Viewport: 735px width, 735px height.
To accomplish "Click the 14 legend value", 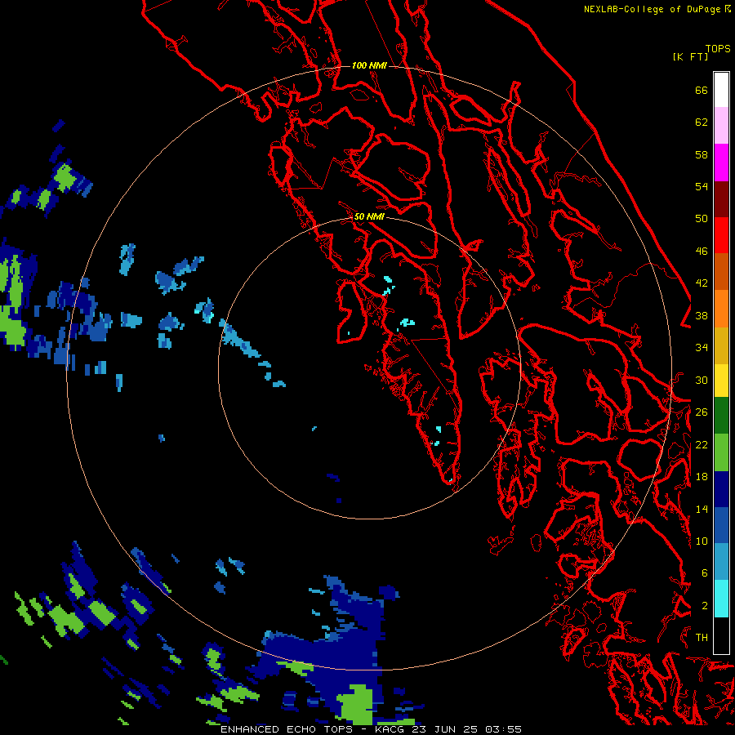I will [x=702, y=509].
